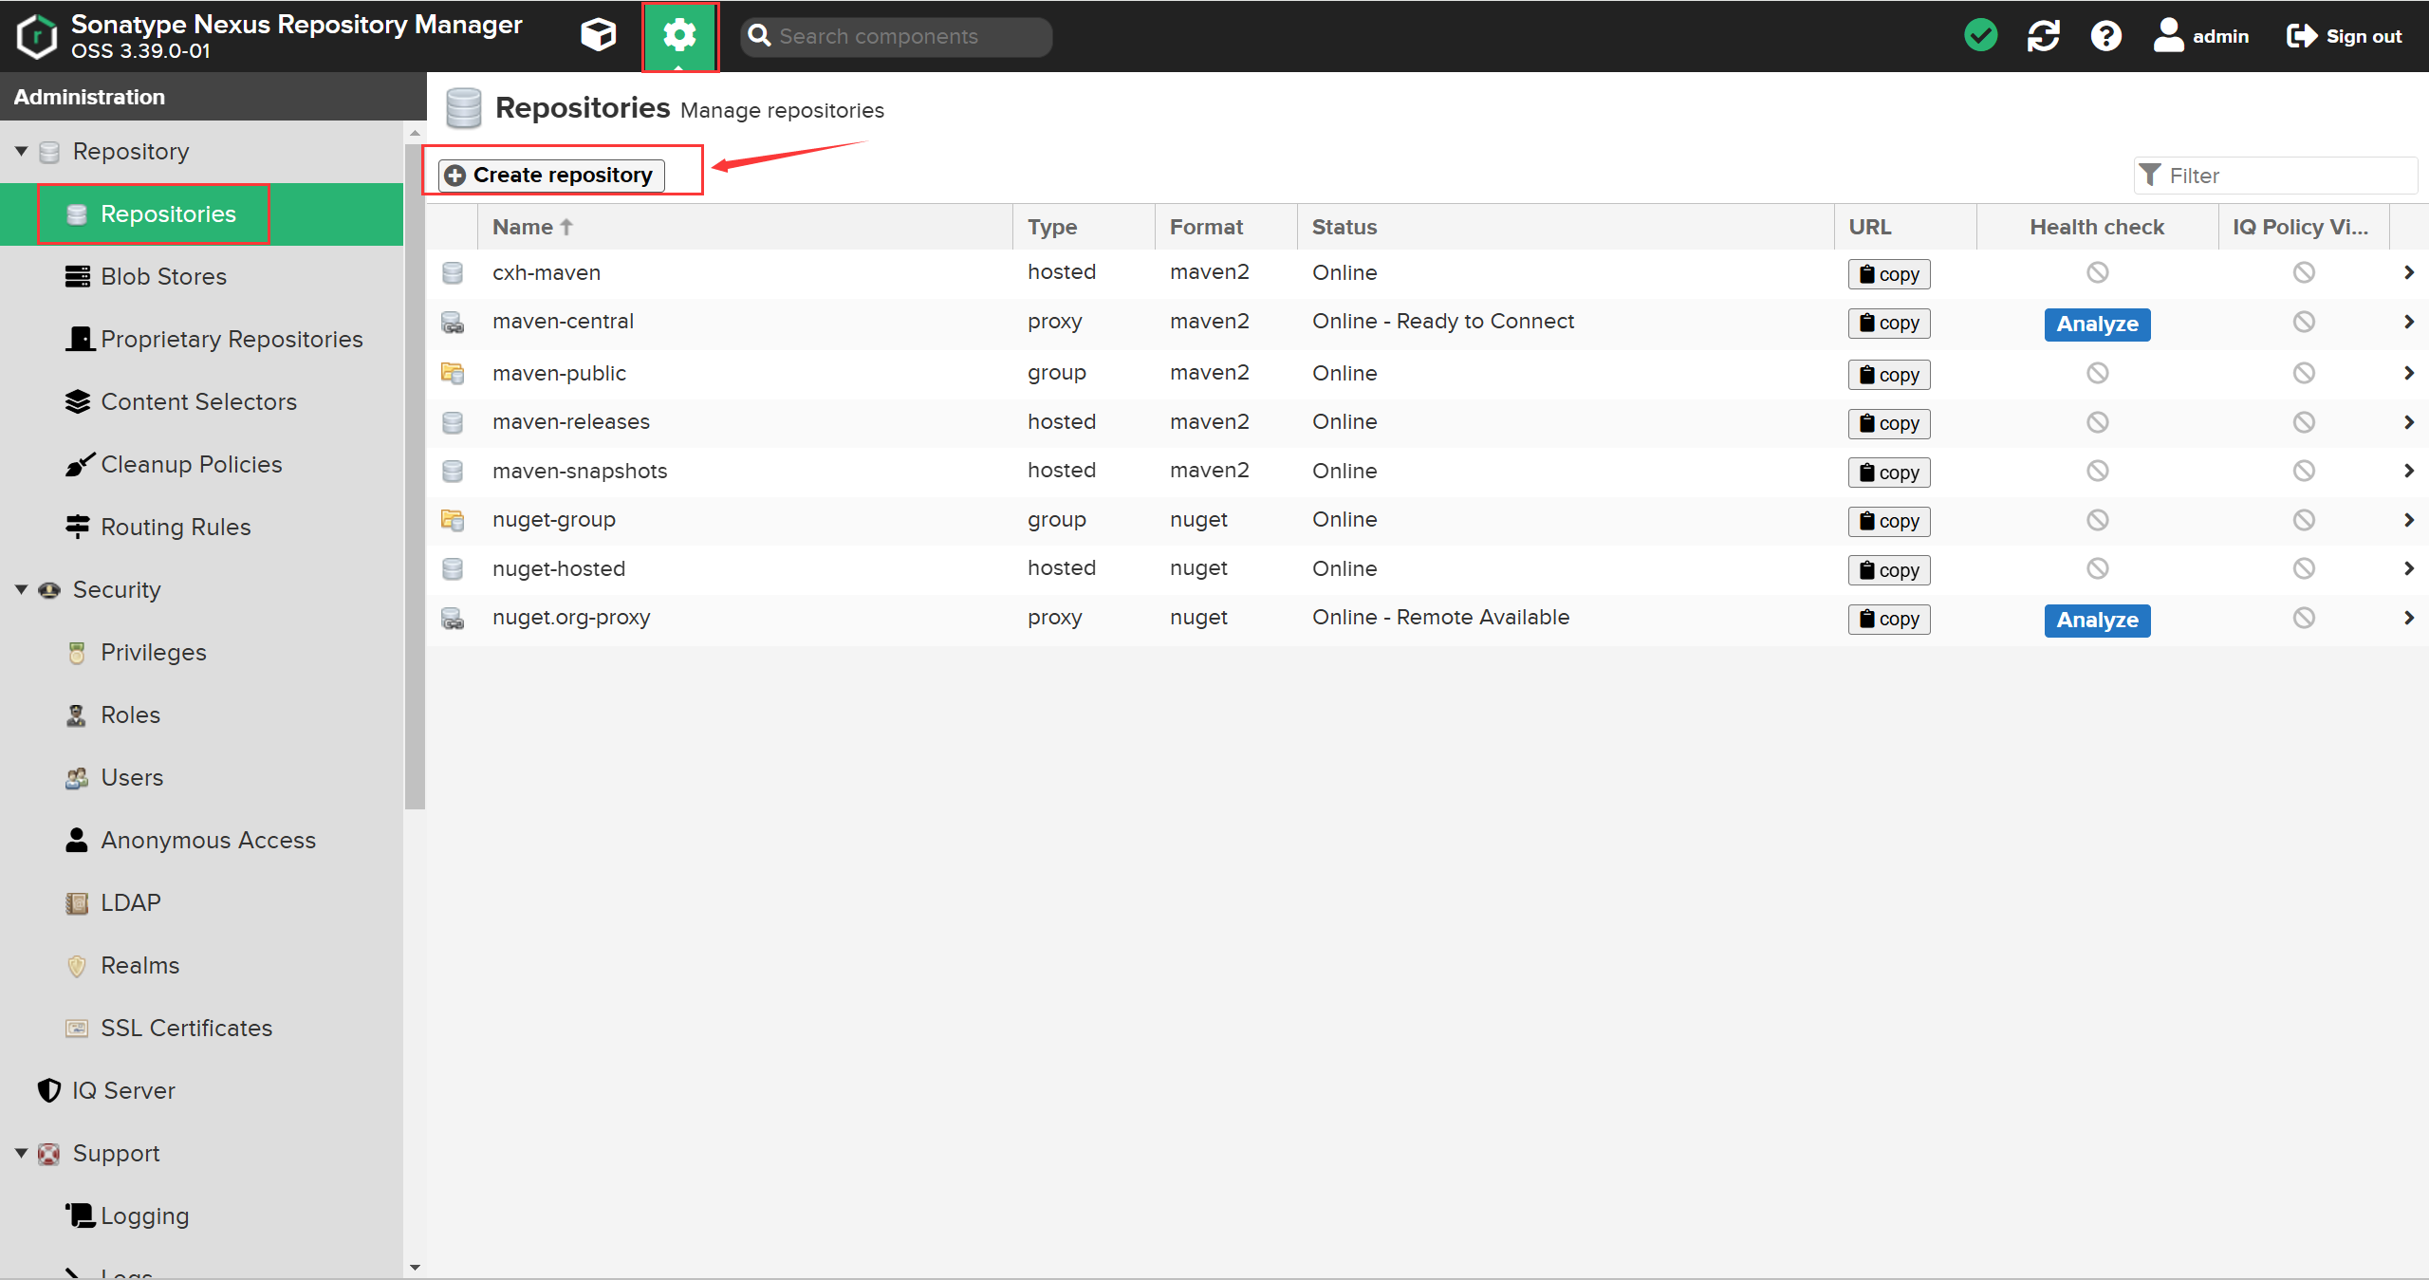Open the help question mark icon
This screenshot has width=2429, height=1280.
(2105, 36)
